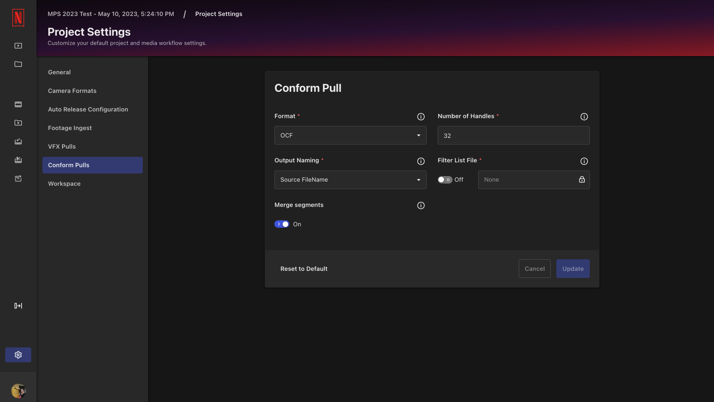Expand the sidebar with the arrow icon
The image size is (714, 402).
click(x=18, y=306)
